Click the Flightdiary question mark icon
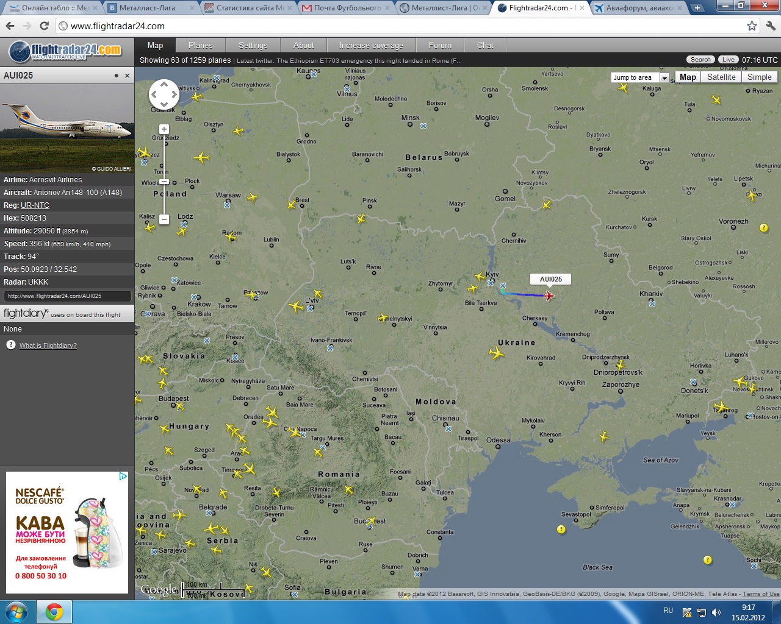The height and width of the screenshot is (624, 781). [x=11, y=345]
